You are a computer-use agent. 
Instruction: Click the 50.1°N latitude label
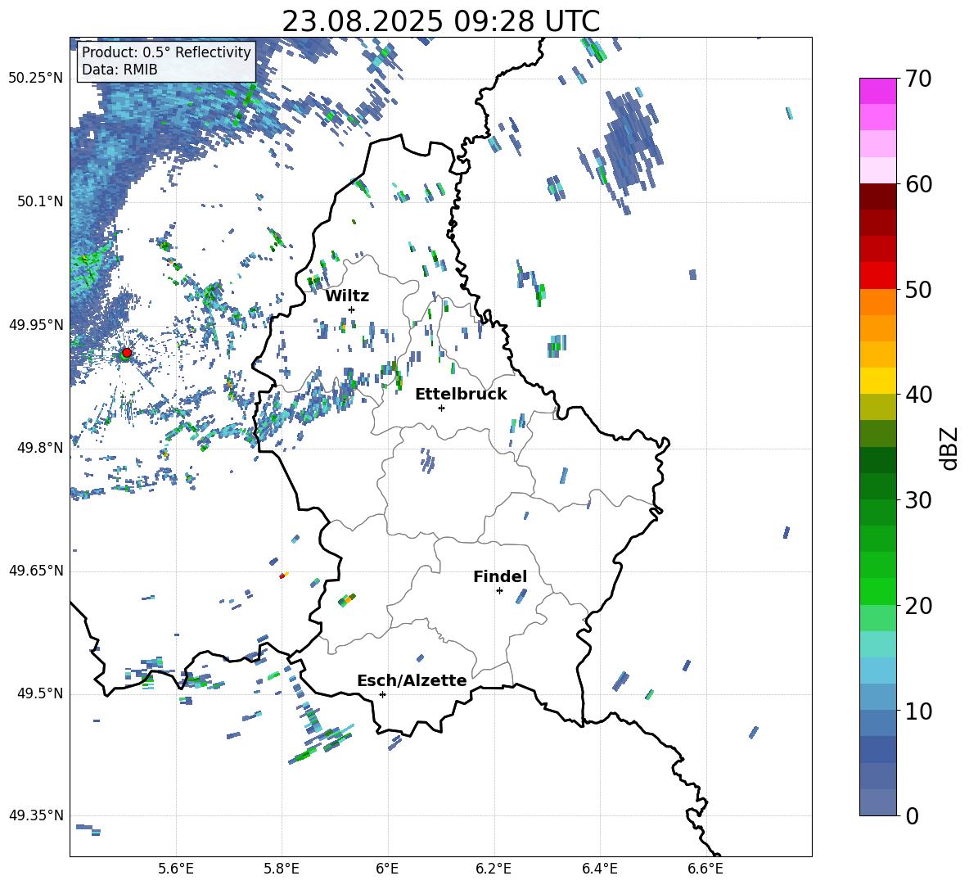tap(40, 202)
